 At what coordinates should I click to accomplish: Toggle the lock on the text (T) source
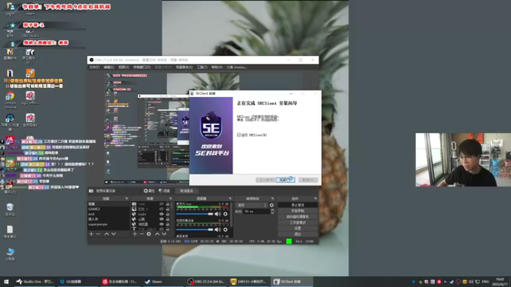[167, 229]
